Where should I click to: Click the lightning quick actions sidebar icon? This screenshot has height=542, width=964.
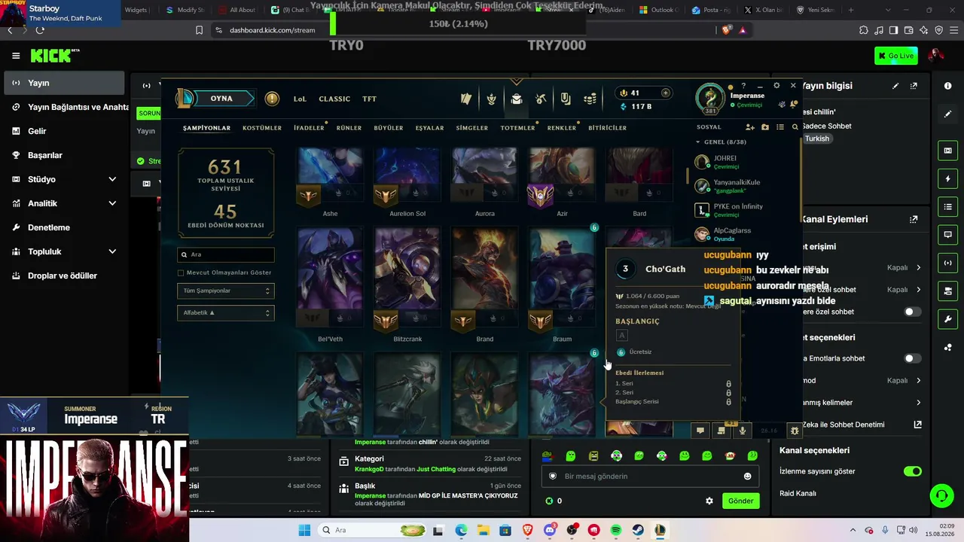[x=947, y=178]
